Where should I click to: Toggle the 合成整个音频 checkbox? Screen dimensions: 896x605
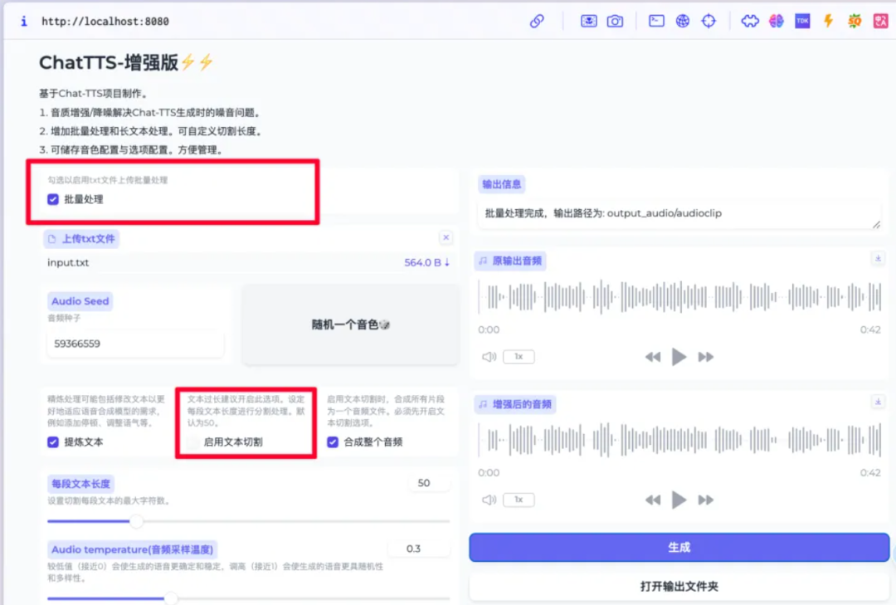[x=333, y=442]
